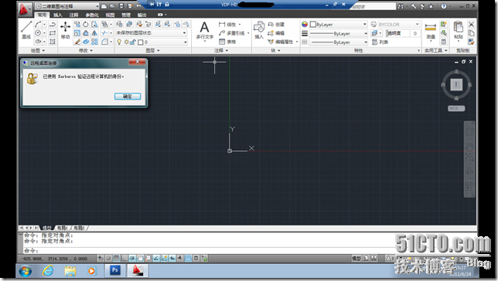Select the Erase tool
498x281 pixels.
pyautogui.click(x=77, y=42)
